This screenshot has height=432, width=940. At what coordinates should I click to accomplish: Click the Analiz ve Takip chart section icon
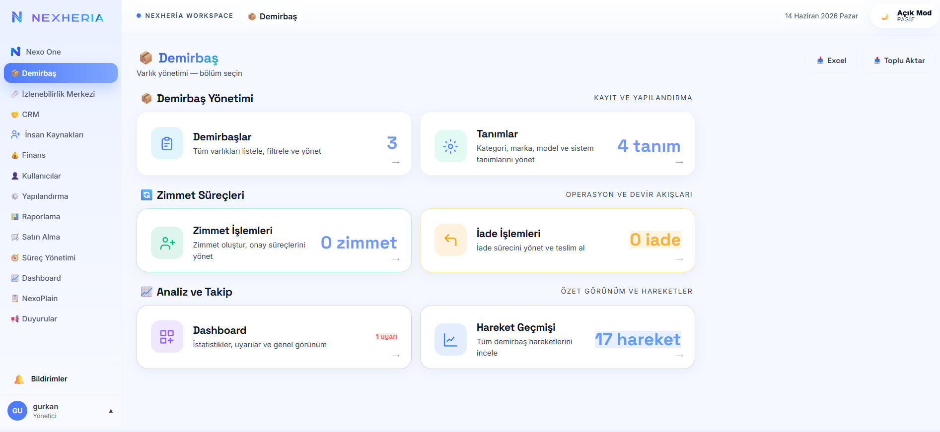[x=146, y=292]
